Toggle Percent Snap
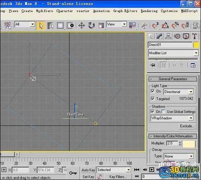This screenshot has height=180, width=201. [175, 25]
